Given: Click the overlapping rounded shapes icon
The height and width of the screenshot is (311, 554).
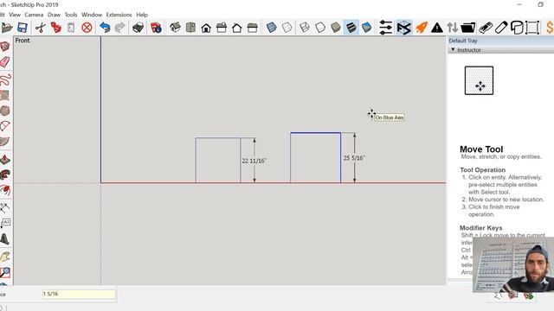Looking at the screenshot, I should [517, 28].
